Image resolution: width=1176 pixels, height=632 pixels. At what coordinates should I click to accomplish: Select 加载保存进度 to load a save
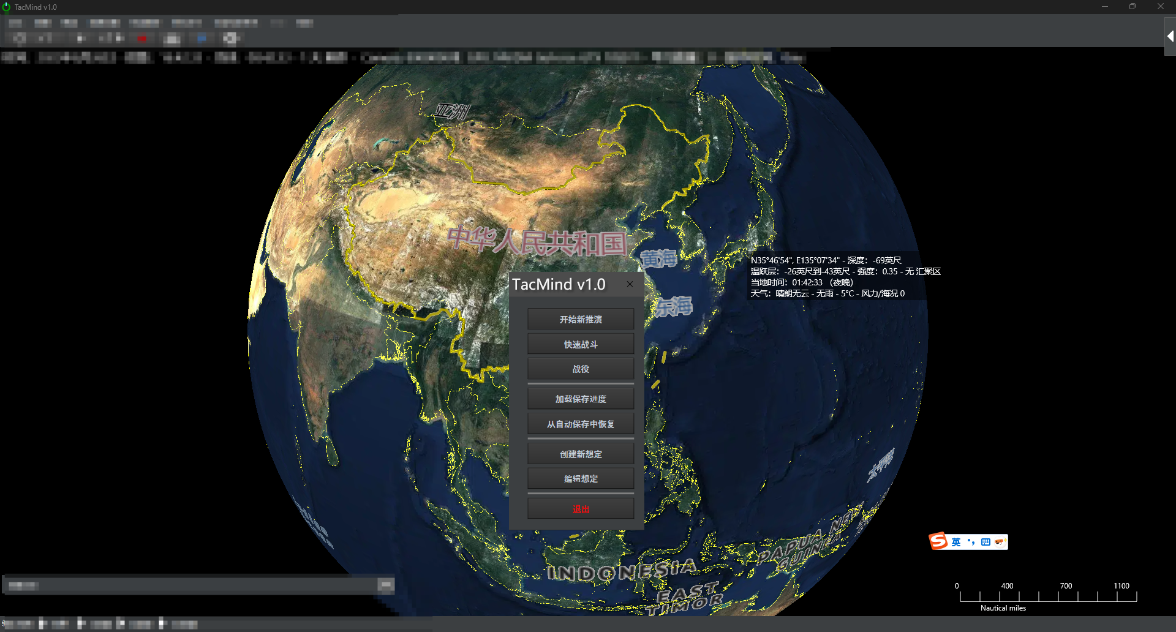point(581,399)
